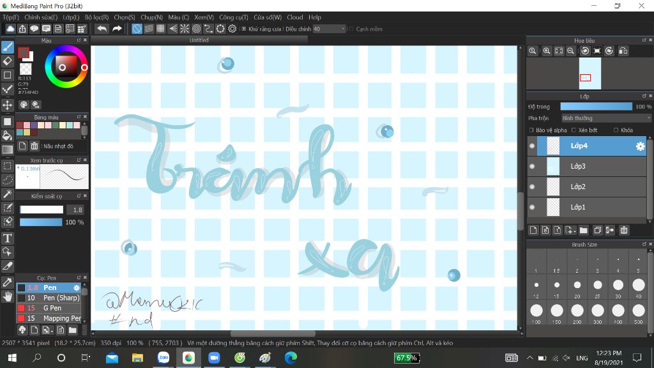Create a new layer
654x368 pixels.
[x=533, y=230]
